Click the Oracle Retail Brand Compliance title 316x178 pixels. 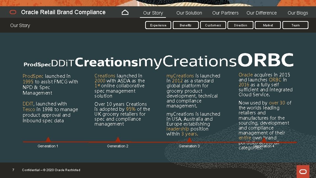pyautogui.click(x=63, y=12)
